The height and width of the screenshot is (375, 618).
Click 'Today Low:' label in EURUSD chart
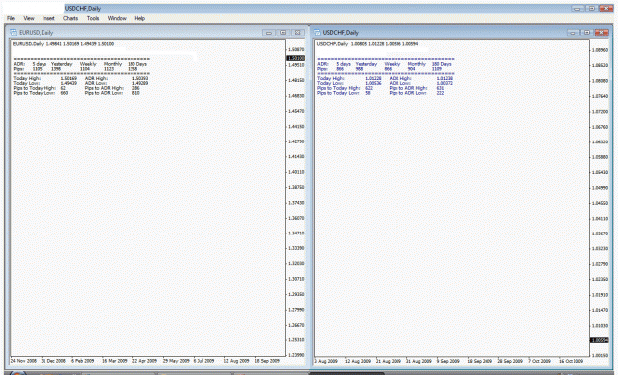coord(27,83)
